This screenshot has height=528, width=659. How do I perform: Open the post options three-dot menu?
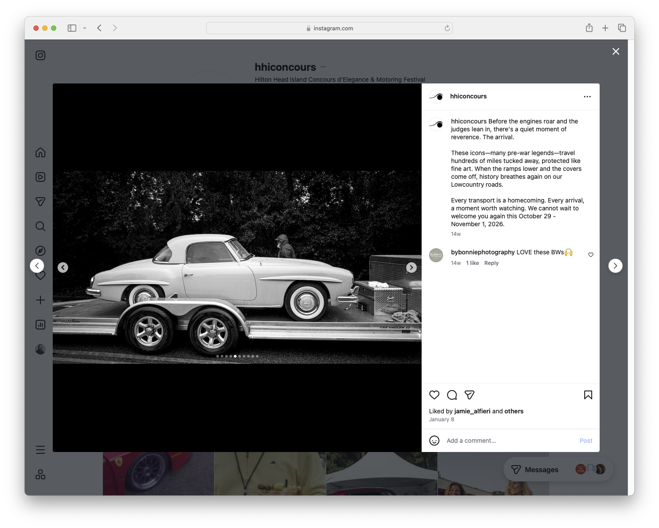[587, 96]
